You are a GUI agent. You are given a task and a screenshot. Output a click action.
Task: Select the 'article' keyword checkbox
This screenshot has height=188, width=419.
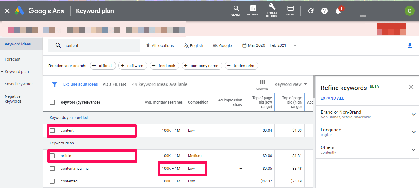52,156
